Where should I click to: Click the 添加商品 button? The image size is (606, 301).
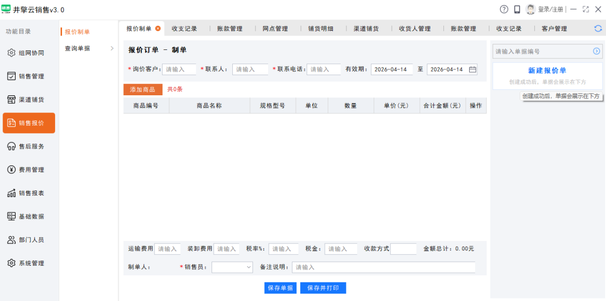coord(143,89)
